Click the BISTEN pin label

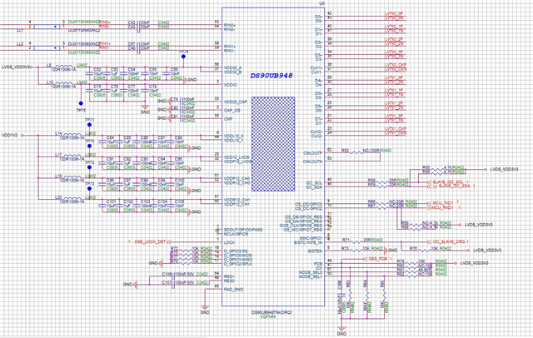315,251
